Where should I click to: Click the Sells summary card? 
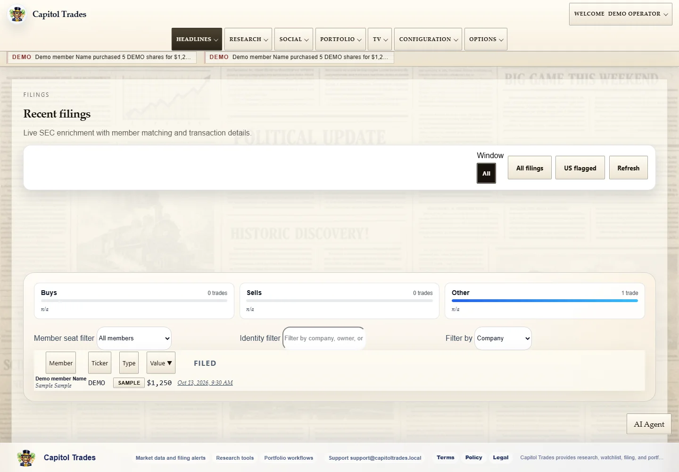(x=339, y=301)
